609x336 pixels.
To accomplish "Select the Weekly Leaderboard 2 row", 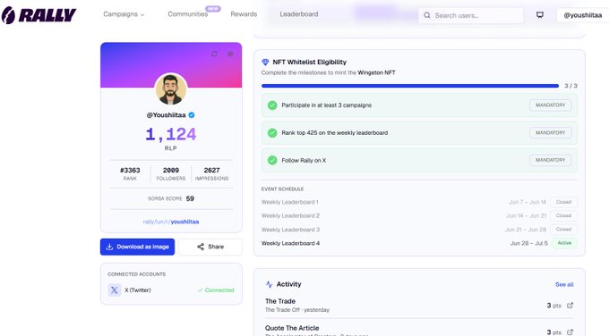I will click(x=419, y=215).
